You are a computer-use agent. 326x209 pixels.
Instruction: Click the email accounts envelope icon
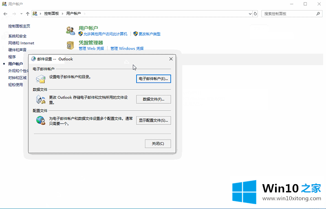40,79
